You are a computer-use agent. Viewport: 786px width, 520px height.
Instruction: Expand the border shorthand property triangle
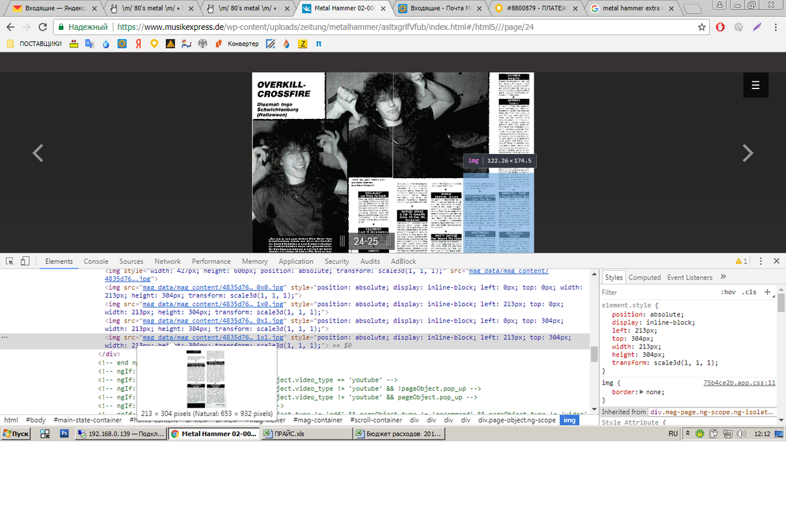642,392
